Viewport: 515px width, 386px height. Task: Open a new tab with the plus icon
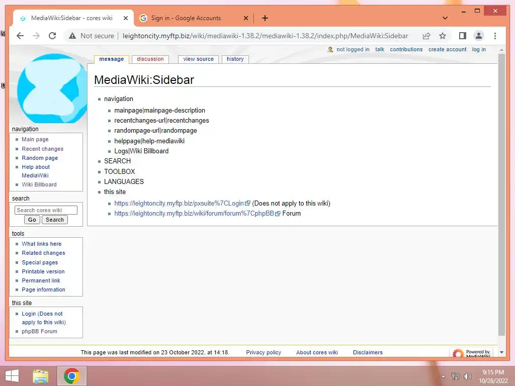click(x=265, y=18)
